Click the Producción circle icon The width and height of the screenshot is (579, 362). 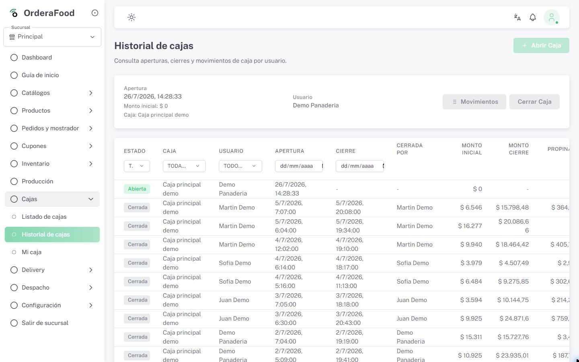(14, 181)
